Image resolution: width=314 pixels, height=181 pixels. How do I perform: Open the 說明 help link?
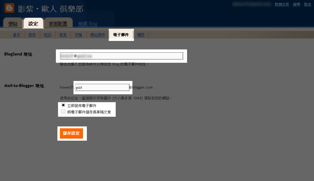pyautogui.click(x=296, y=5)
